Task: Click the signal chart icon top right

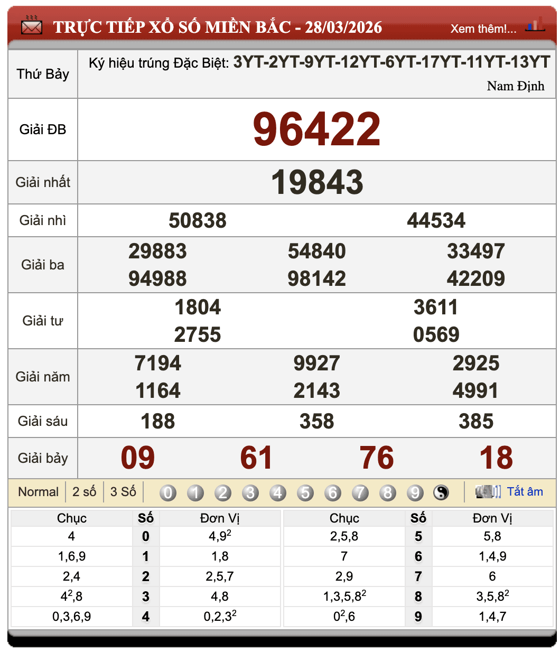Action: pyautogui.click(x=534, y=25)
